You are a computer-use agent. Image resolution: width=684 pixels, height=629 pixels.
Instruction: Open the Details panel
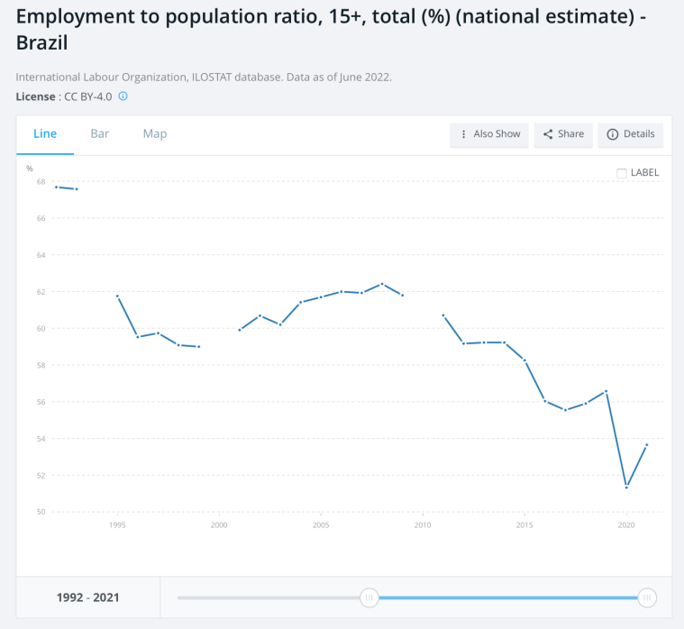click(631, 134)
